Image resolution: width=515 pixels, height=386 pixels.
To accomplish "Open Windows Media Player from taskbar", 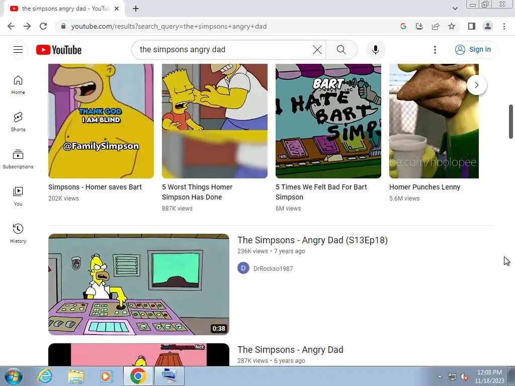I will [106, 376].
